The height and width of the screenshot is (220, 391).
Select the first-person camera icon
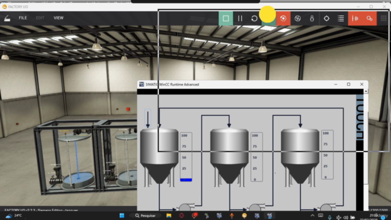tap(312, 18)
